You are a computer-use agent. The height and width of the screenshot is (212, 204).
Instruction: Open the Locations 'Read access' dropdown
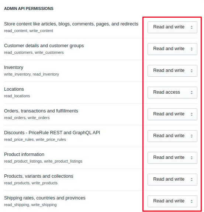click(x=172, y=93)
